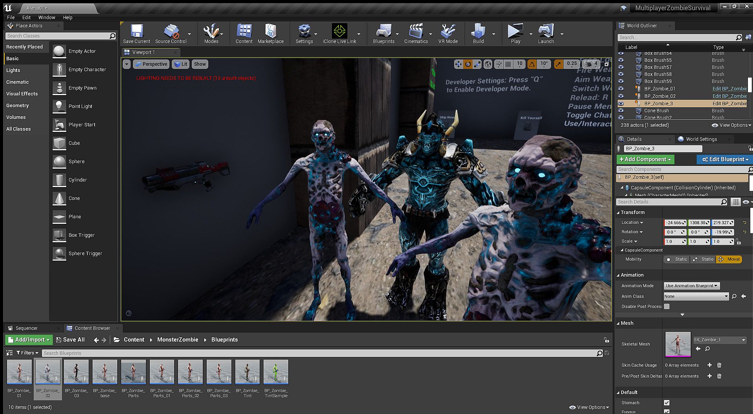This screenshot has height=414, width=753.
Task: Uncheck the Stomach checkbox
Action: [667, 403]
